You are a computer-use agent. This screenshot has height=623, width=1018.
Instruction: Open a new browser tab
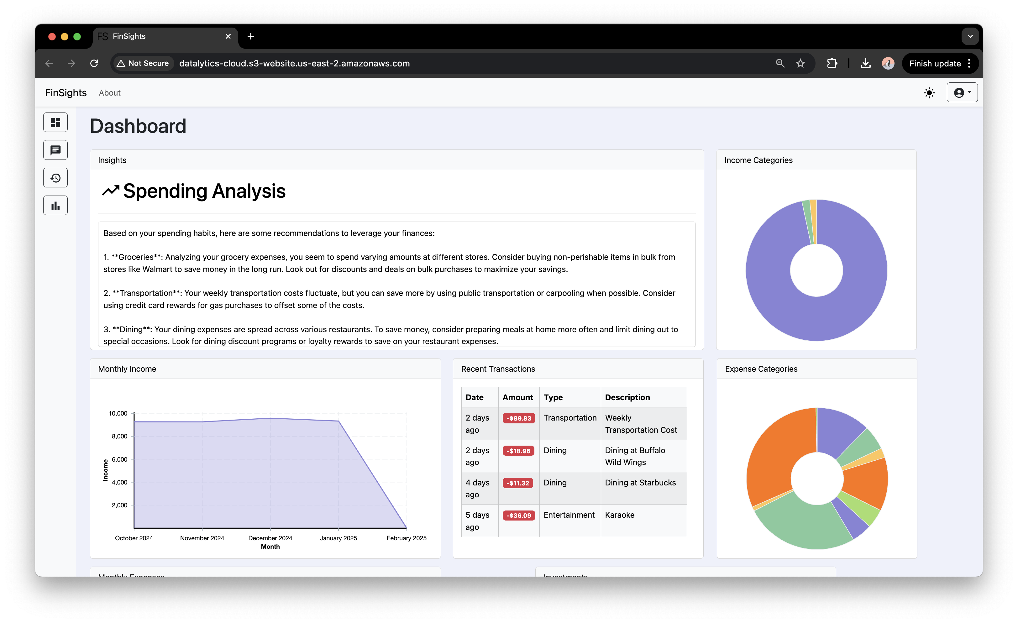[250, 36]
